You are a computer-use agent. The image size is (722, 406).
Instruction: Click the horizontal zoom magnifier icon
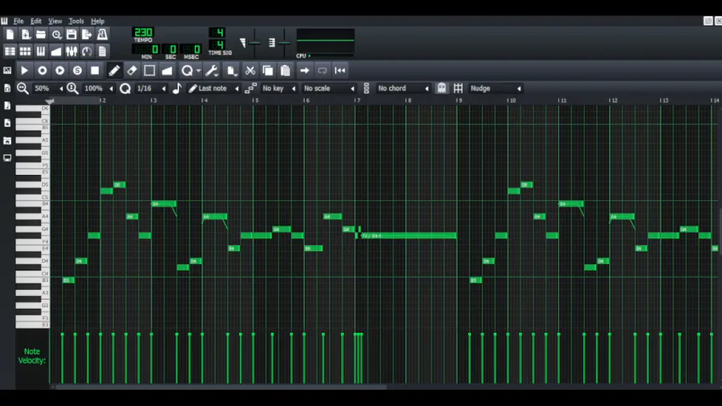coord(22,88)
